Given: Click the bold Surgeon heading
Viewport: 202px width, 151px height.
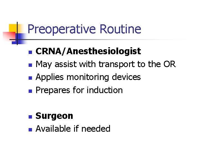Looking at the screenshot, I should (x=54, y=116).
